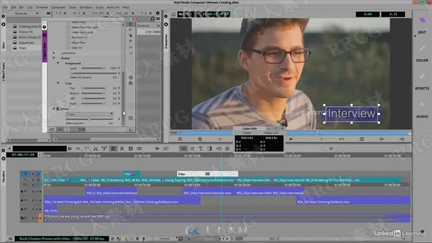Expand the Justification parameter group
Image resolution: width=432 pixels, height=243 pixels.
coord(54,53)
